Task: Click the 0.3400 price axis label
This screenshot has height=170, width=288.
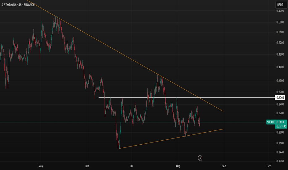Action: click(280, 104)
